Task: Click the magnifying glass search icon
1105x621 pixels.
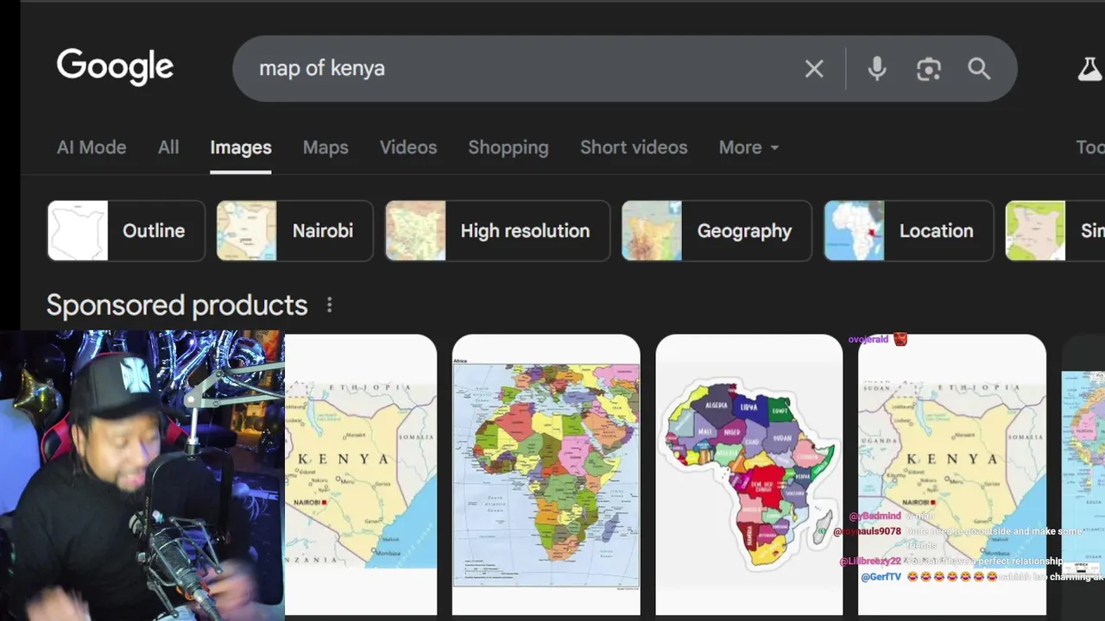Action: click(979, 69)
